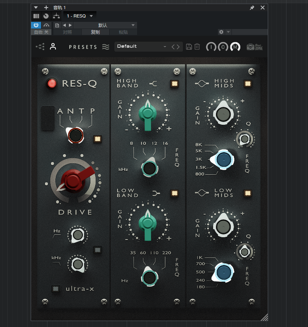
Task: Click the wave icon next to PRESETS
Action: (106, 47)
